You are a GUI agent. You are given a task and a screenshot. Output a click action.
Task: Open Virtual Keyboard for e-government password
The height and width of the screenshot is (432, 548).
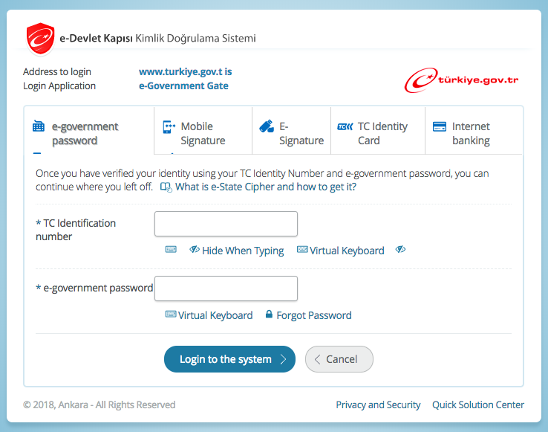209,315
